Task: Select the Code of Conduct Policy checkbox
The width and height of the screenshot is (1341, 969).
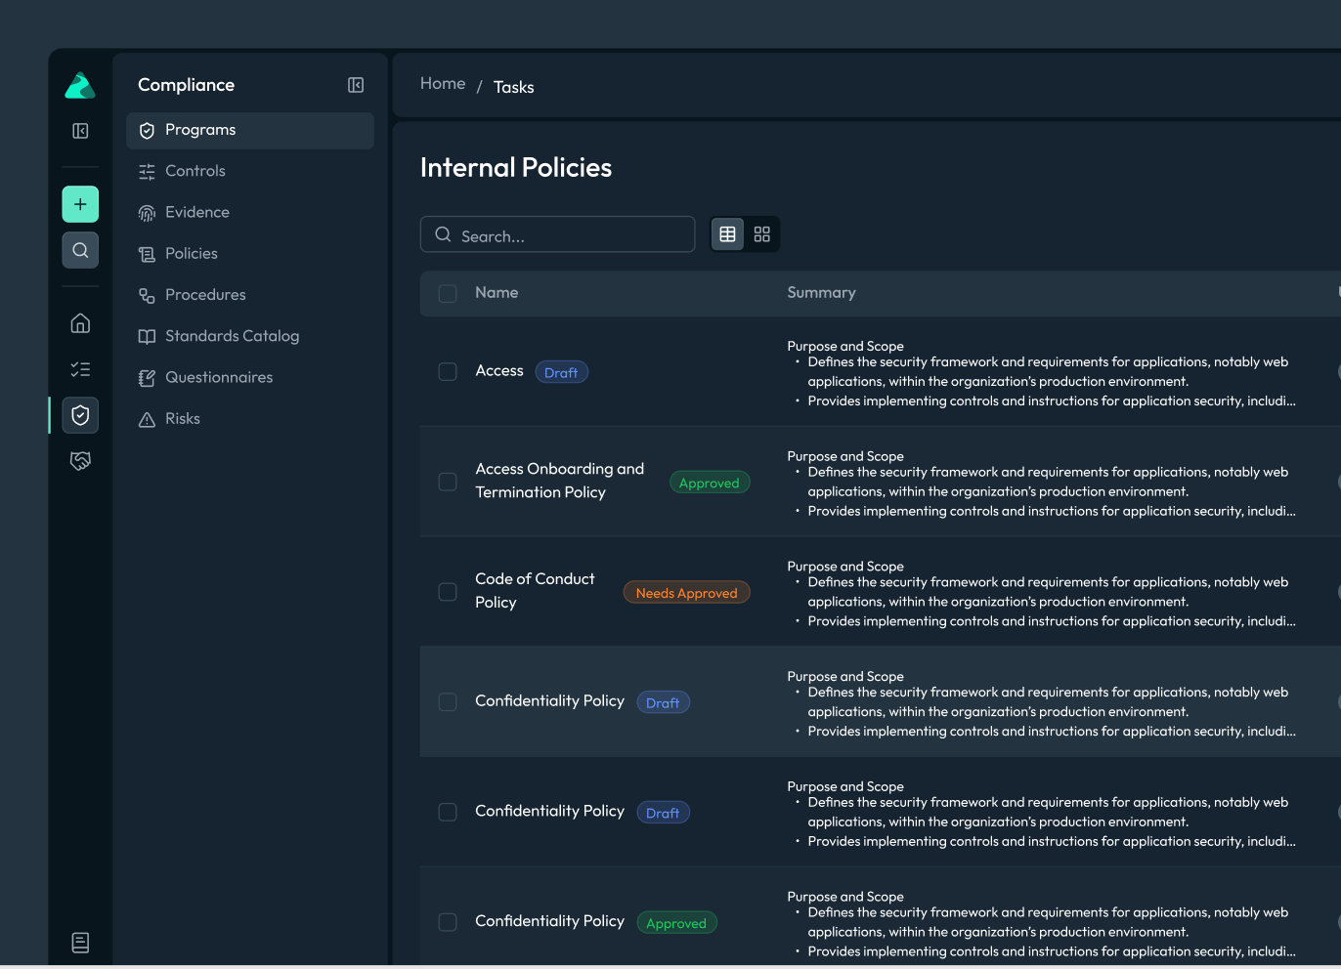Action: [448, 592]
